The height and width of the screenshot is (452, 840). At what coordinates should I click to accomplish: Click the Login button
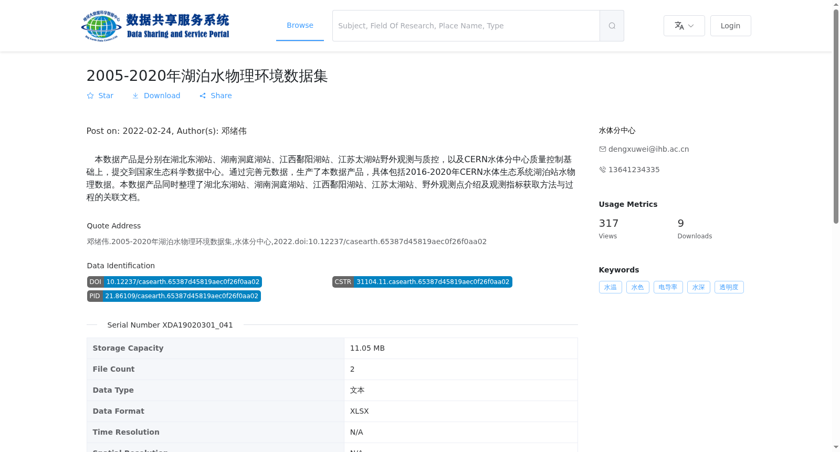click(x=730, y=26)
